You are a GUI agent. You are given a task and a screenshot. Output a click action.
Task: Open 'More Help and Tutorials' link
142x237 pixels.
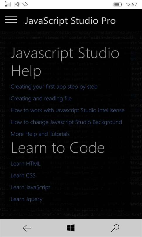[x=40, y=134]
